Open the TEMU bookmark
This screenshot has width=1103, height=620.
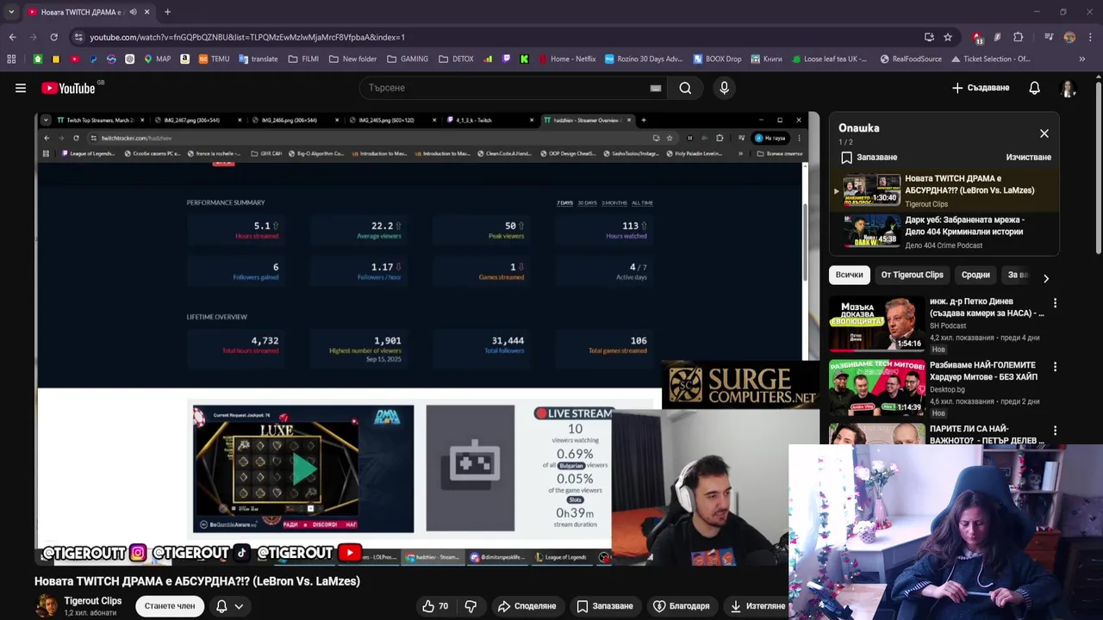pos(214,59)
